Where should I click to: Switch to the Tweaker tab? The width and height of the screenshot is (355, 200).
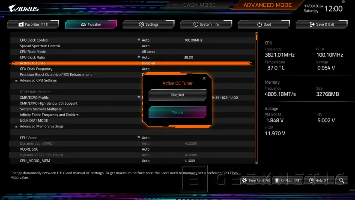[91, 24]
